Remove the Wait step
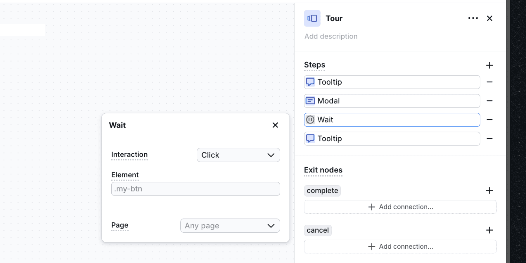 point(489,120)
